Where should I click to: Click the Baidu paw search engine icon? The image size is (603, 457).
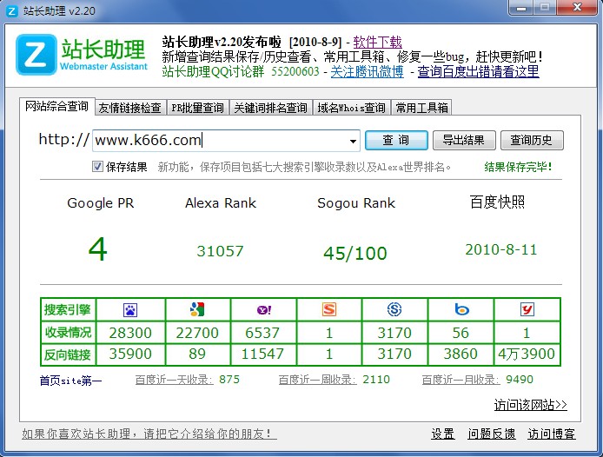(130, 309)
